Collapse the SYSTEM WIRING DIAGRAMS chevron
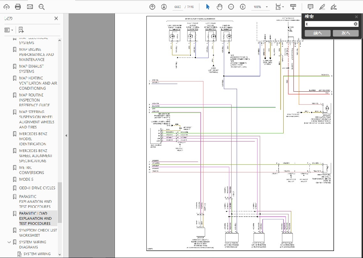 pos(9,242)
